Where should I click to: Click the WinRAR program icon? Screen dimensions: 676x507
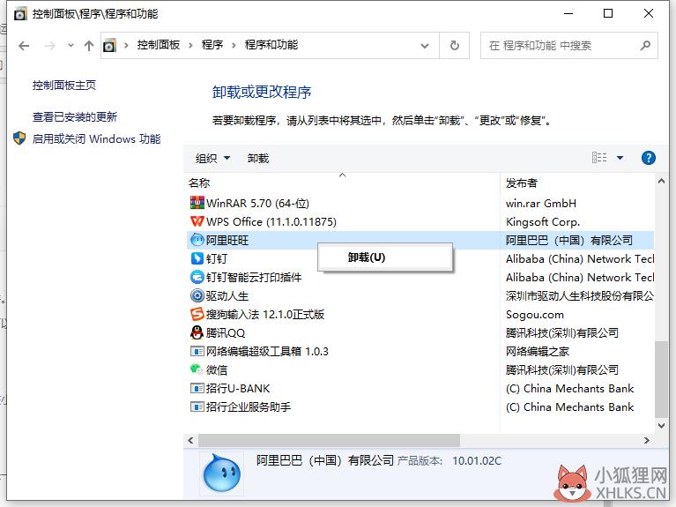[x=197, y=203]
